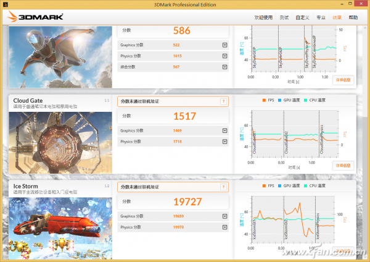Expand Ice Storm Graphics score 19659 details
The width and height of the screenshot is (370, 262).
pyautogui.click(x=224, y=216)
